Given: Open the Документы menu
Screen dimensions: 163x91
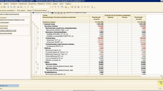Looking at the screenshot, I should (x=32, y=4).
